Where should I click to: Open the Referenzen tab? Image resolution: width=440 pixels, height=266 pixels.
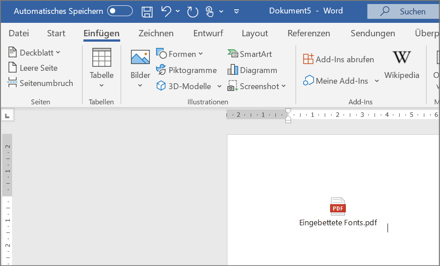pyautogui.click(x=309, y=33)
